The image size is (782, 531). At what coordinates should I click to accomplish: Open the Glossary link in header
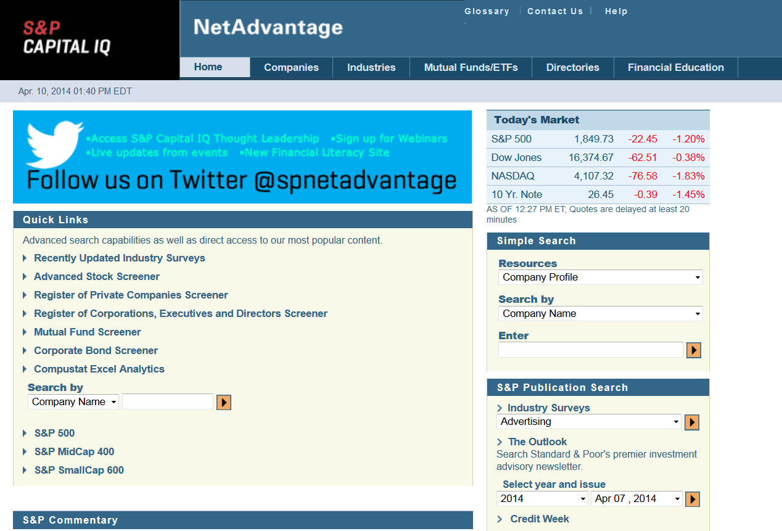point(487,11)
